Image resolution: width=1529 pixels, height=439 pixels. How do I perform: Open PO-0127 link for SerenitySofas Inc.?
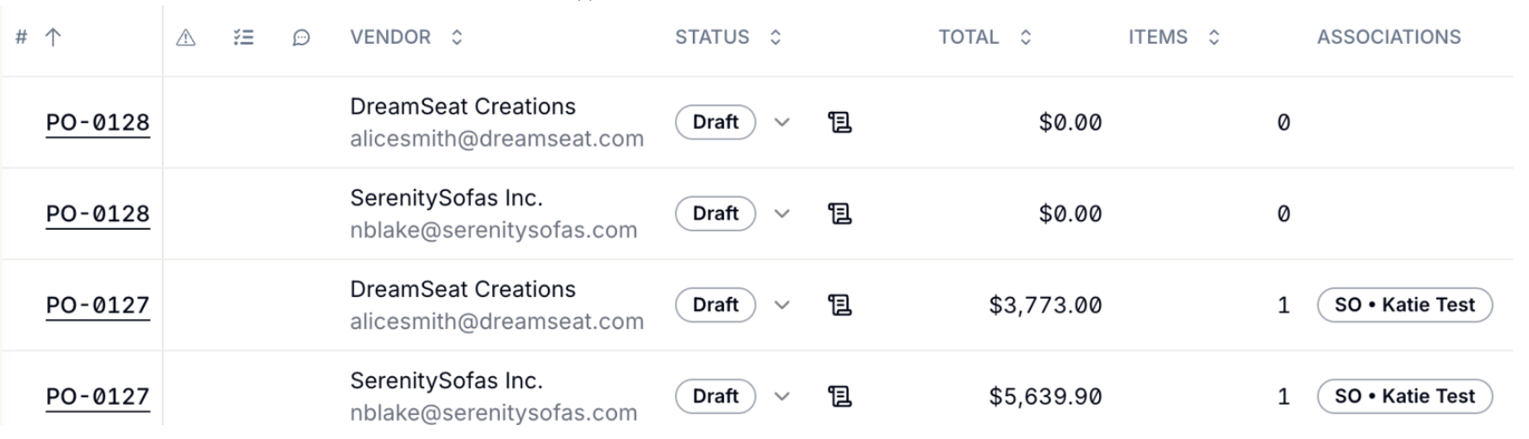point(97,396)
